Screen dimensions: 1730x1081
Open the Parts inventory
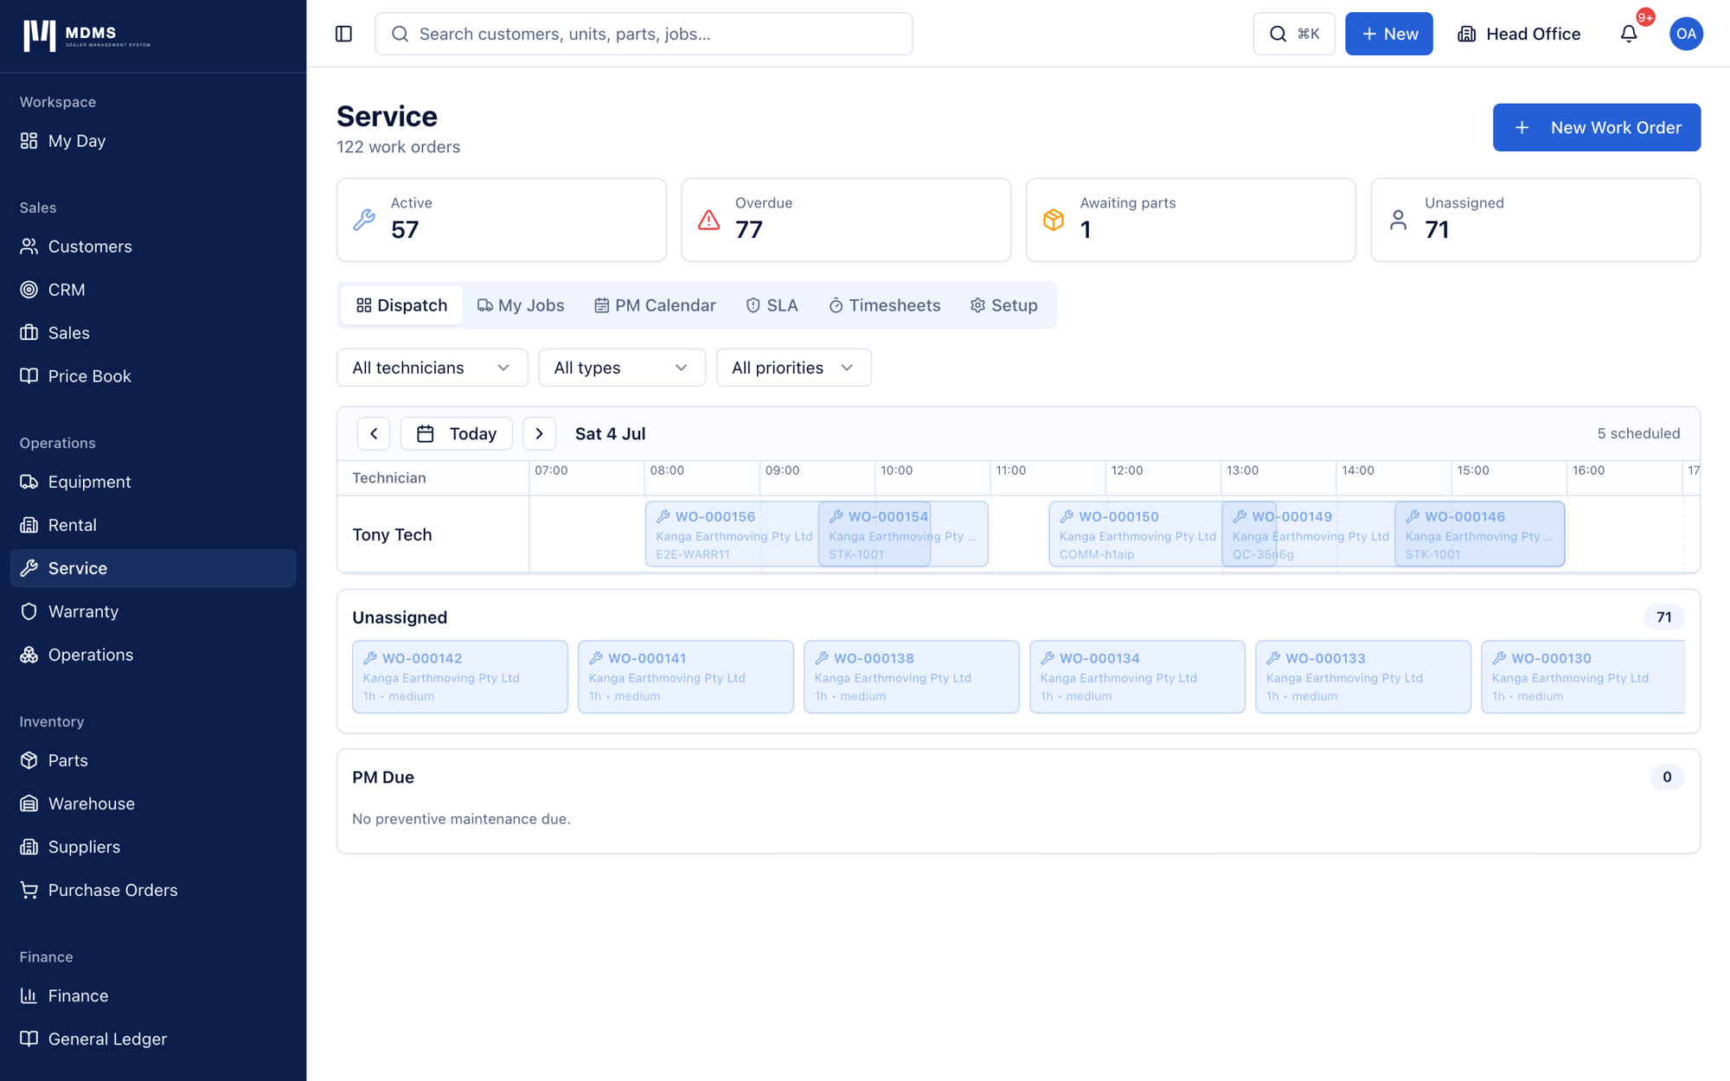click(x=153, y=760)
